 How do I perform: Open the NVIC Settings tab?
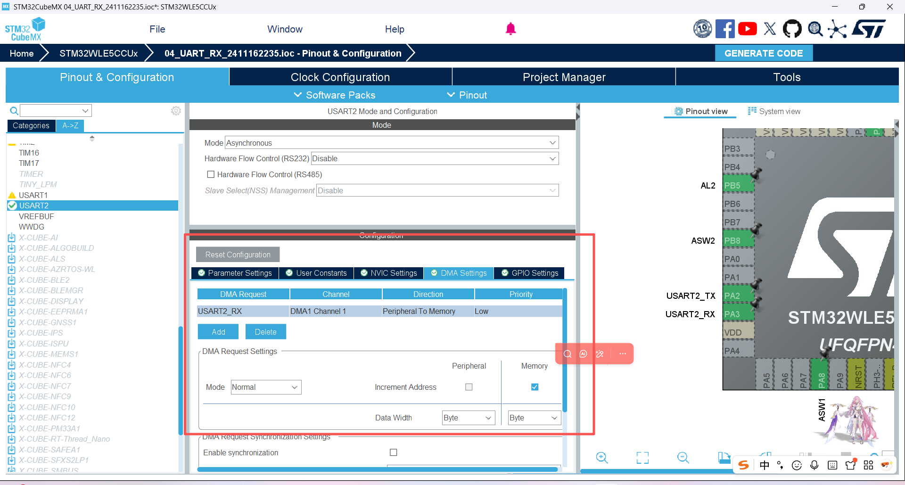389,273
